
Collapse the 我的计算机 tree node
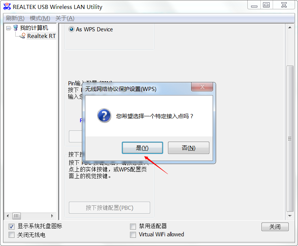8,28
